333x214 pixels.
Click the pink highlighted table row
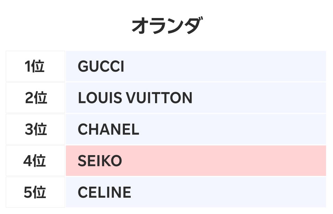coord(196,161)
